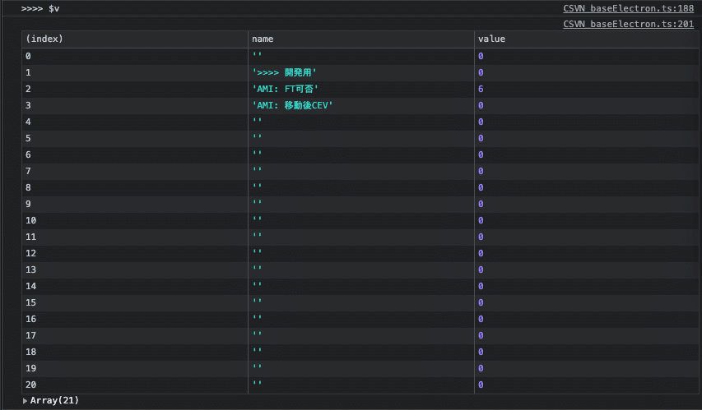Select the '>>>> 開発用' name cell
This screenshot has height=410, width=702.
(x=360, y=72)
